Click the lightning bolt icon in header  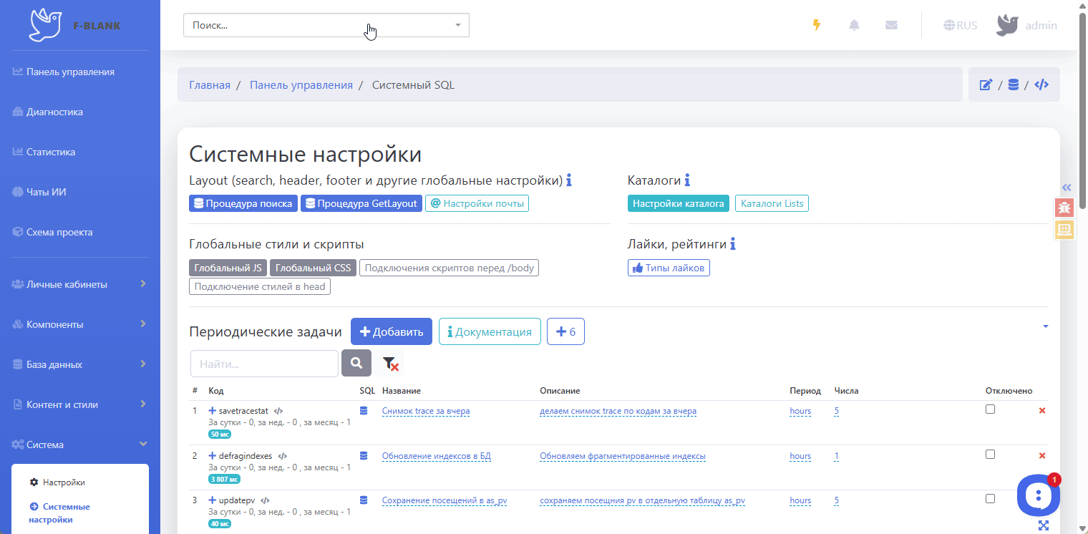816,25
